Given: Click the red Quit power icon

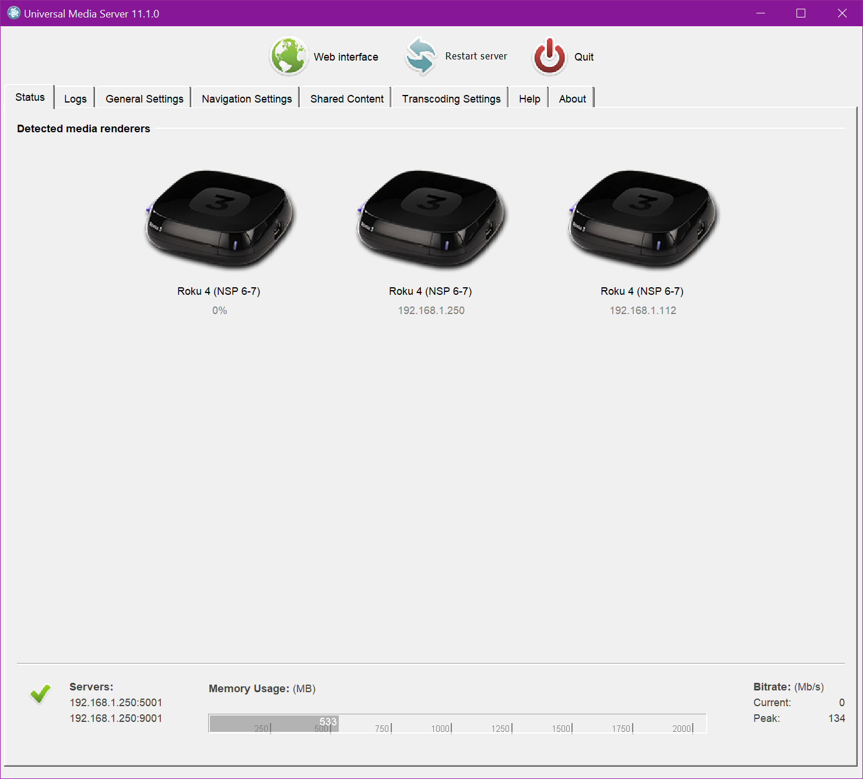Looking at the screenshot, I should click(x=549, y=57).
